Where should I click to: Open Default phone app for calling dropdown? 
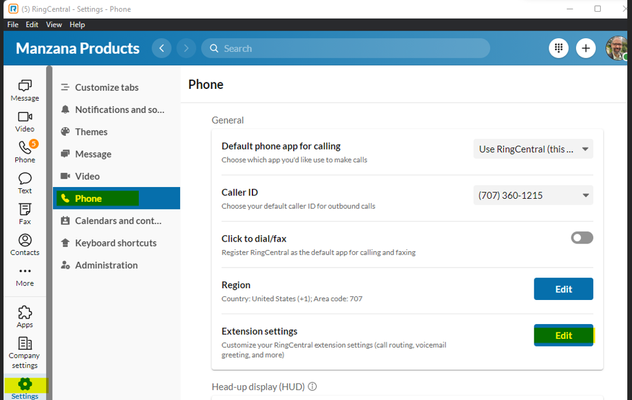point(533,149)
